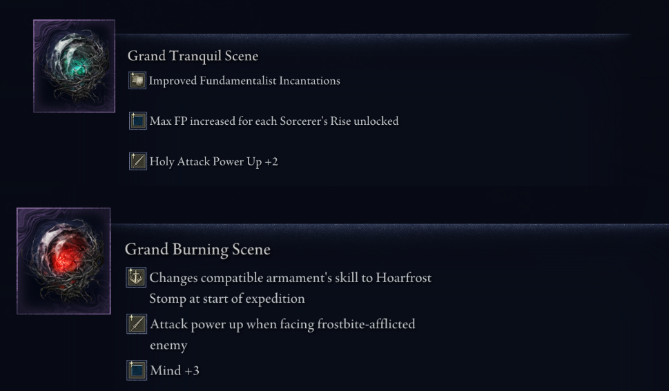Image resolution: width=669 pixels, height=391 pixels.
Task: Select the Max FP per Sorcerer's Rise effect
Action: (274, 121)
